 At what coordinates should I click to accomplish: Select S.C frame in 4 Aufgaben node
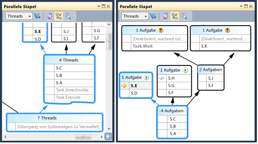172,119
